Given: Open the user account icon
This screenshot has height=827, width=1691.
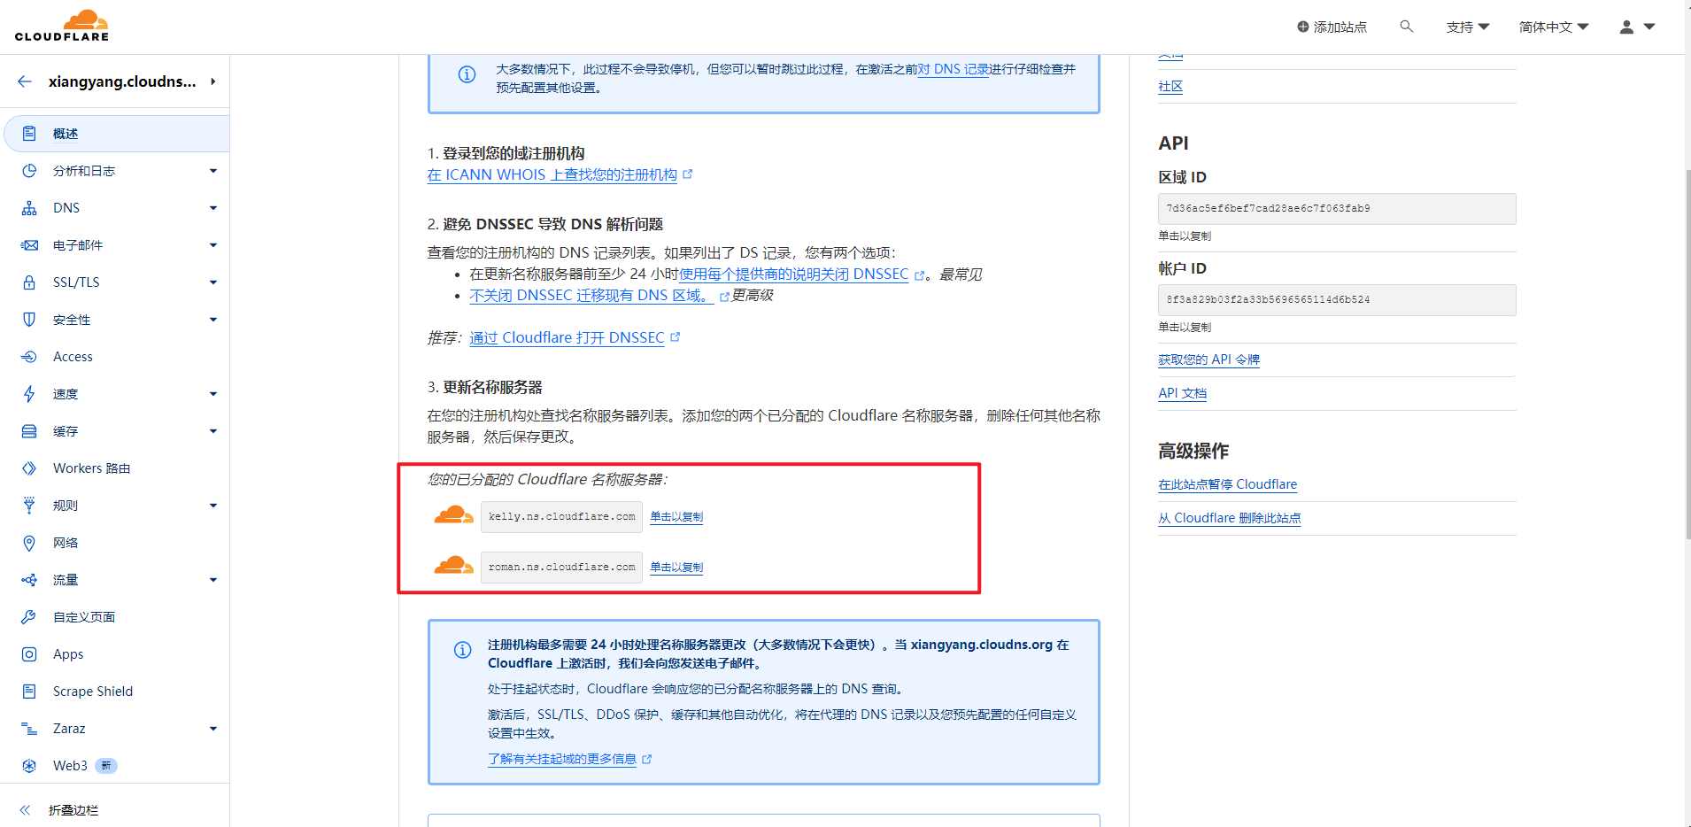Looking at the screenshot, I should coord(1626,27).
